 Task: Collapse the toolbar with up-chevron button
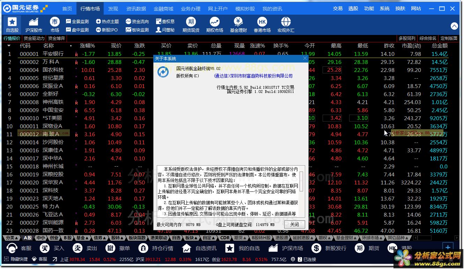tap(454, 26)
